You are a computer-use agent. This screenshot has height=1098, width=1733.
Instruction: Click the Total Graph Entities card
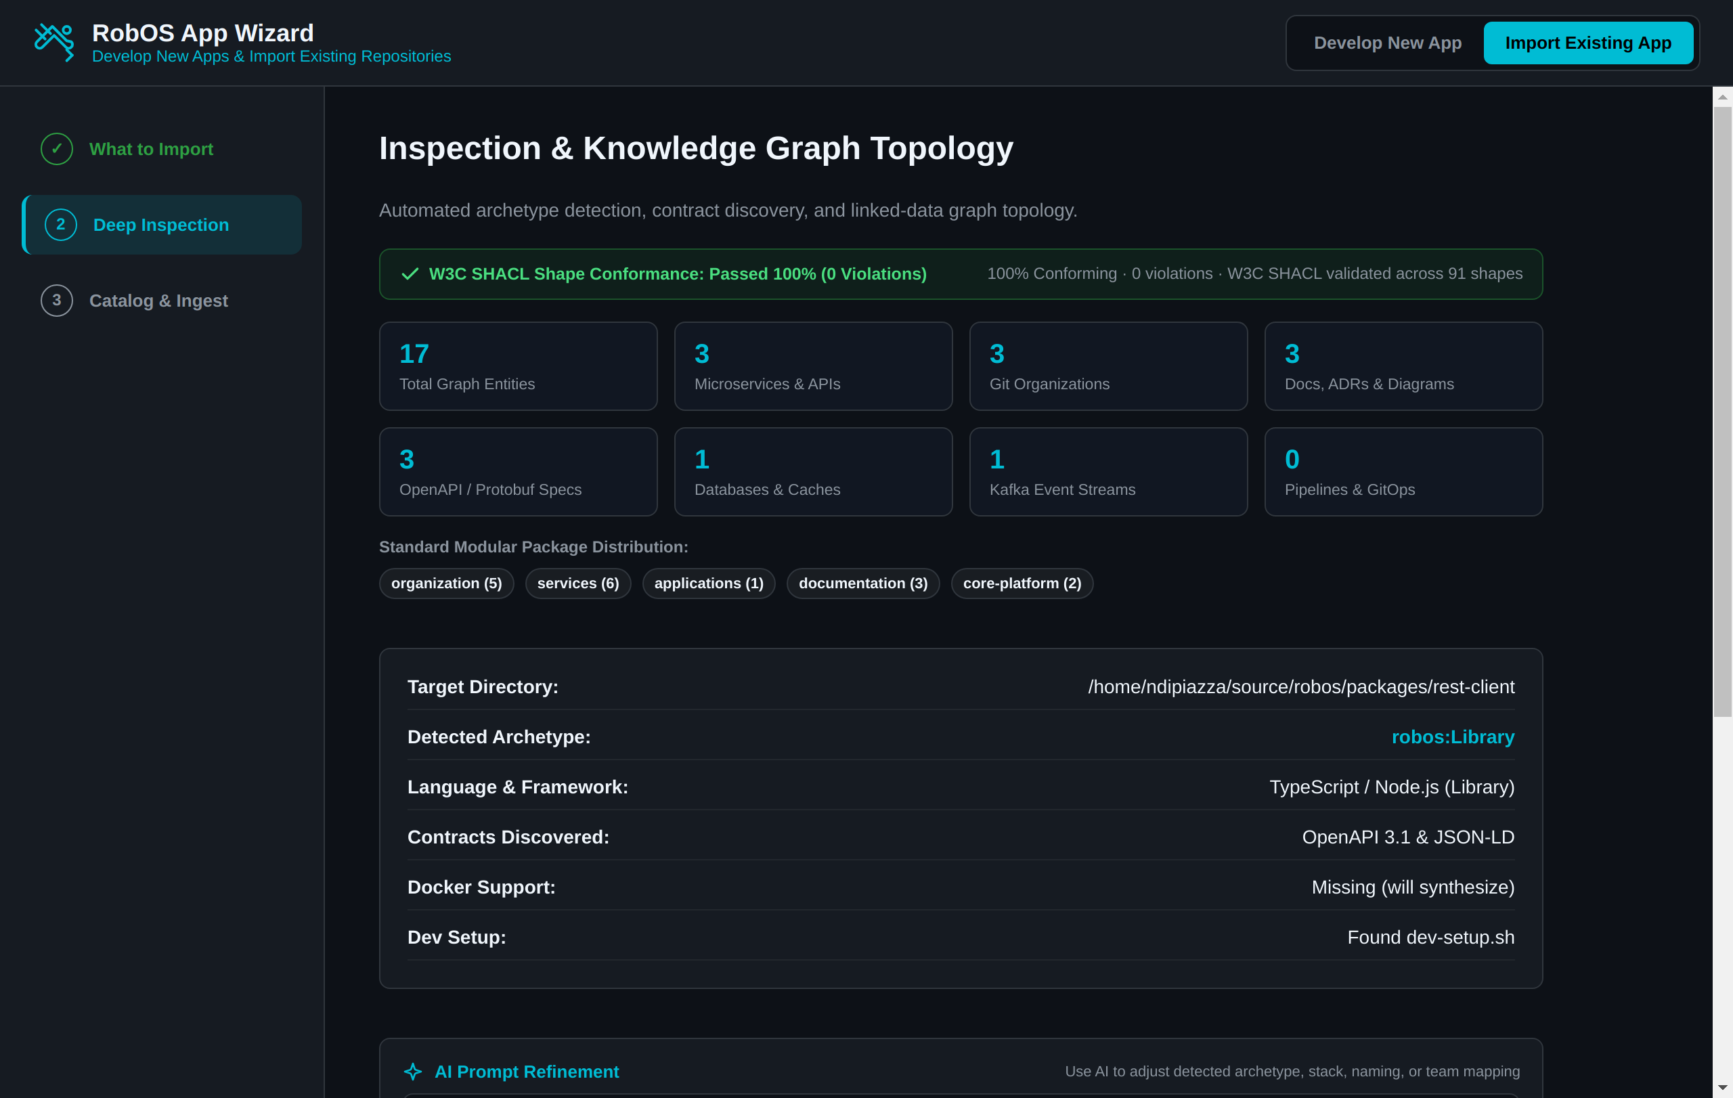518,366
